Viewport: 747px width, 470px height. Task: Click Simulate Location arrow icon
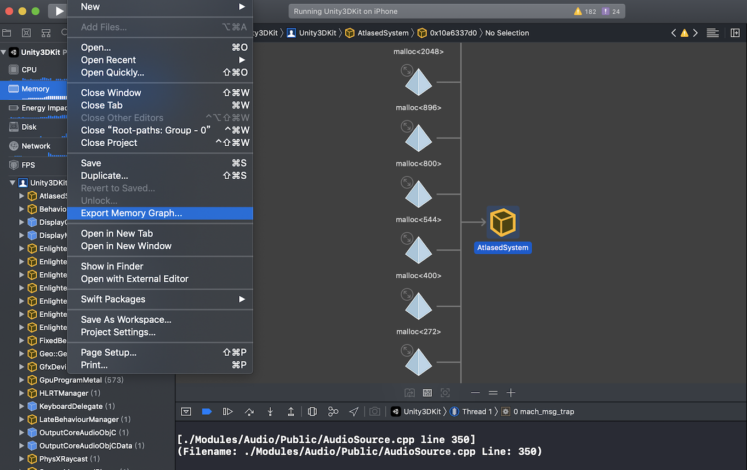tap(354, 411)
